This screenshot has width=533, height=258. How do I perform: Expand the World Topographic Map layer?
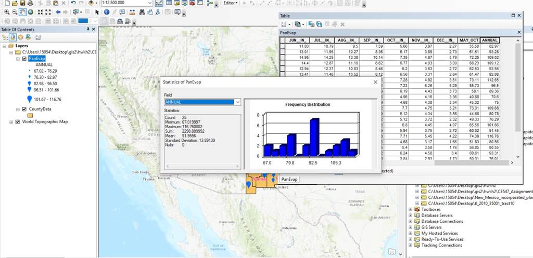coord(11,121)
